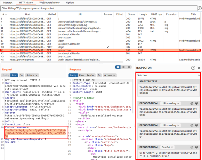This screenshot has width=202, height=160.
Task: Select Raw view in Request panel
Action: point(15,75)
